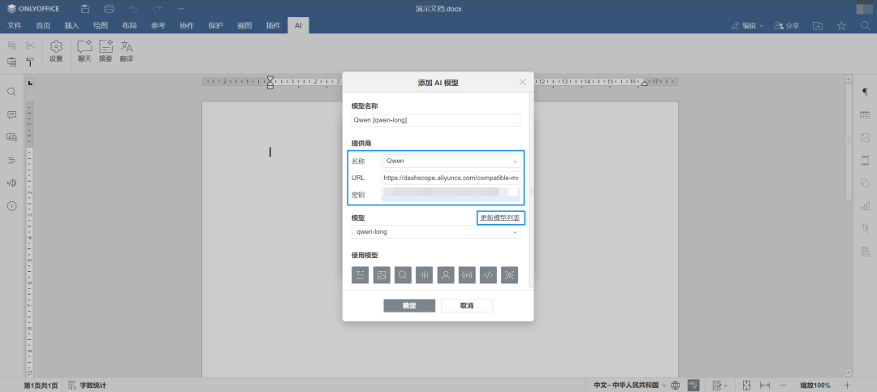Image resolution: width=877 pixels, height=392 pixels.
Task: Toggle the person capability icon in 使用模型
Action: (446, 274)
